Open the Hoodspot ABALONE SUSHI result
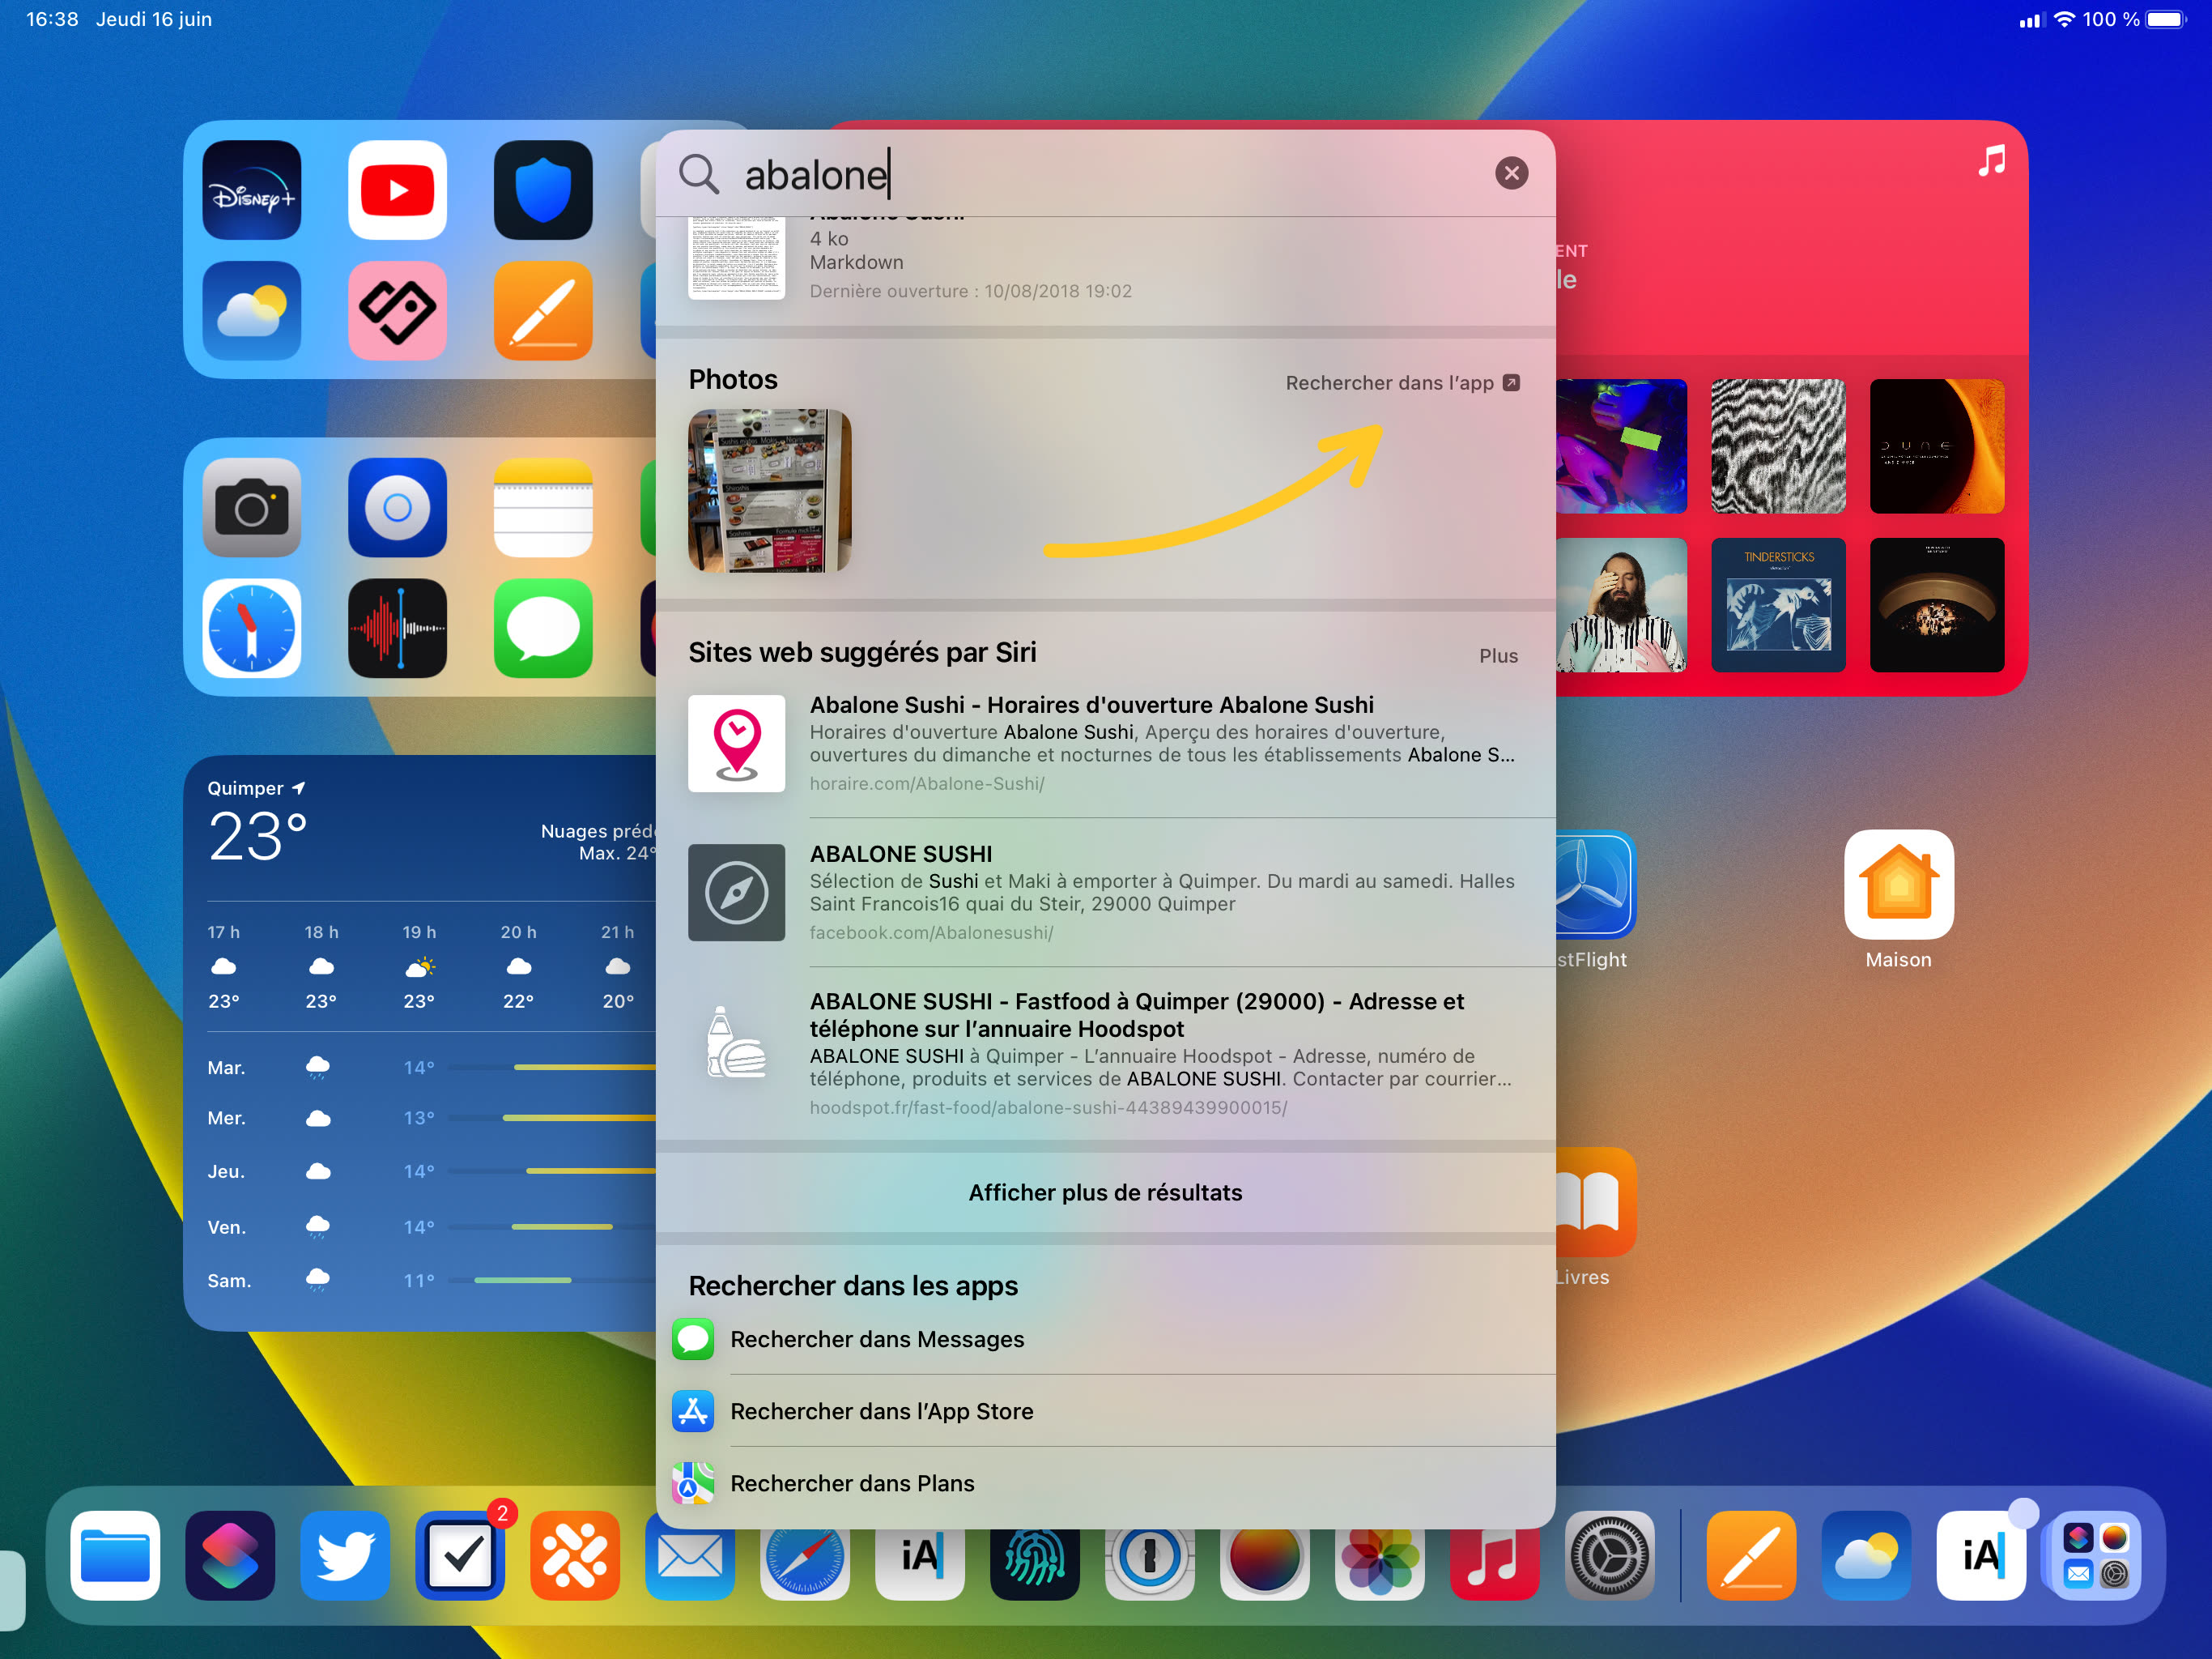 click(x=1105, y=1052)
